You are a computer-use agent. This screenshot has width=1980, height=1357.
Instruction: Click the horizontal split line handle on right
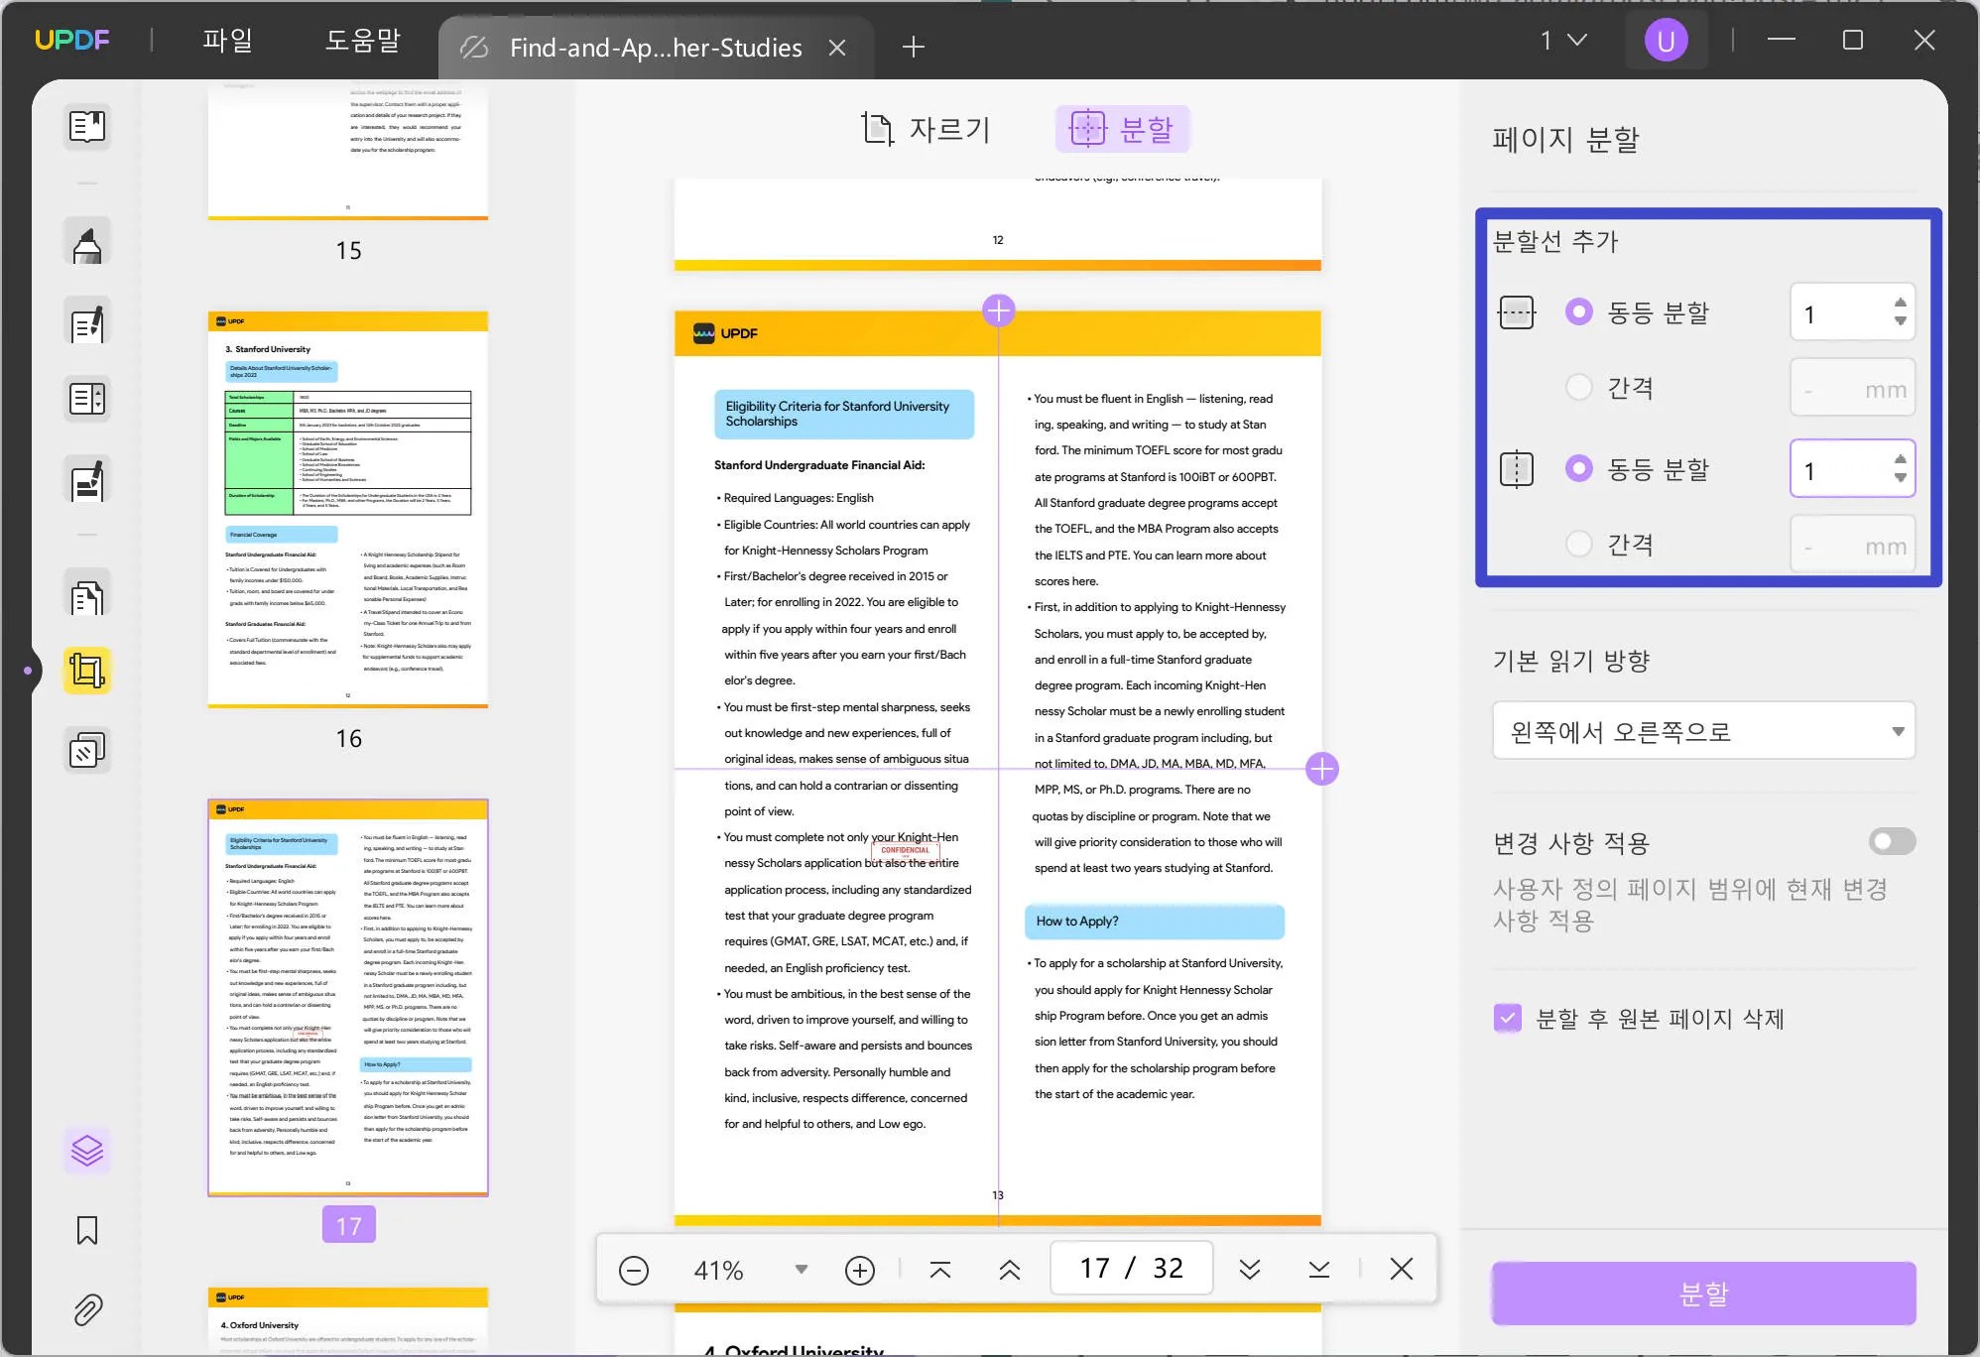pyautogui.click(x=1322, y=769)
